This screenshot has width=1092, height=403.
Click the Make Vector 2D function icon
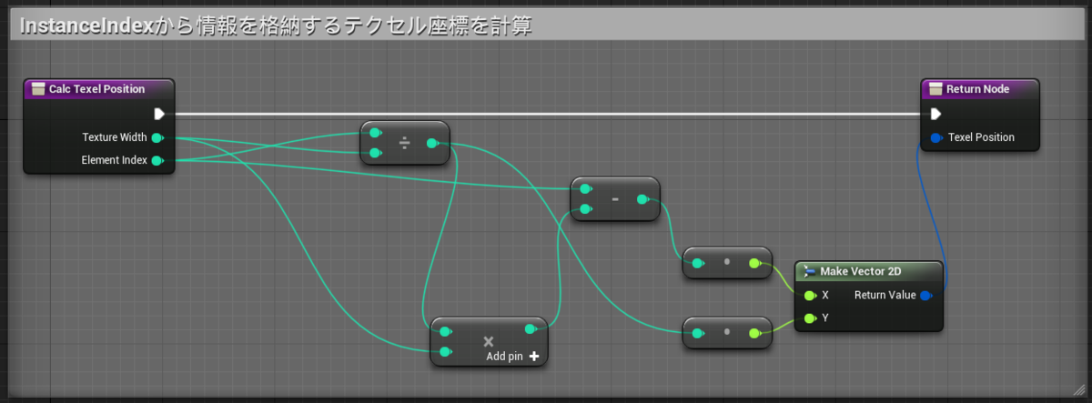click(809, 271)
